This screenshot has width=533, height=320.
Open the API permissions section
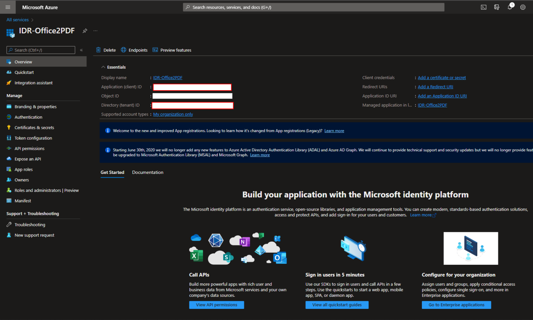click(x=29, y=148)
